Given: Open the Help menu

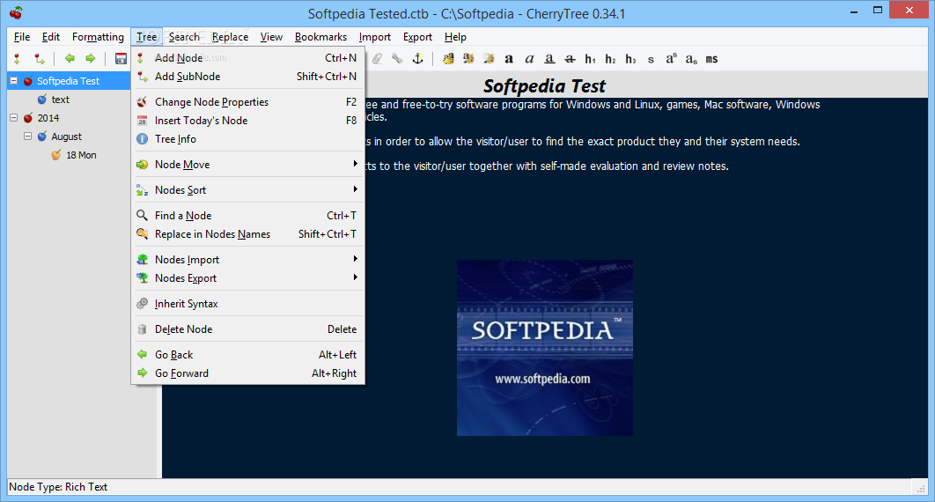Looking at the screenshot, I should coord(455,37).
